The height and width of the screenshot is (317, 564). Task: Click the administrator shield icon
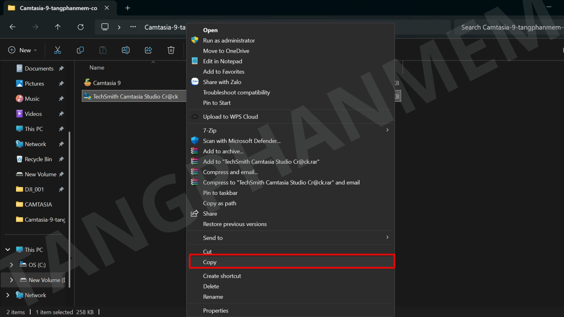pyautogui.click(x=195, y=40)
